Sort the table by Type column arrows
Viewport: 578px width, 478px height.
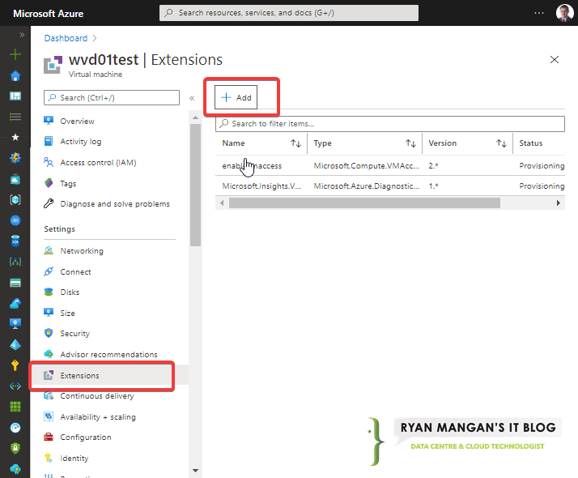pyautogui.click(x=410, y=143)
